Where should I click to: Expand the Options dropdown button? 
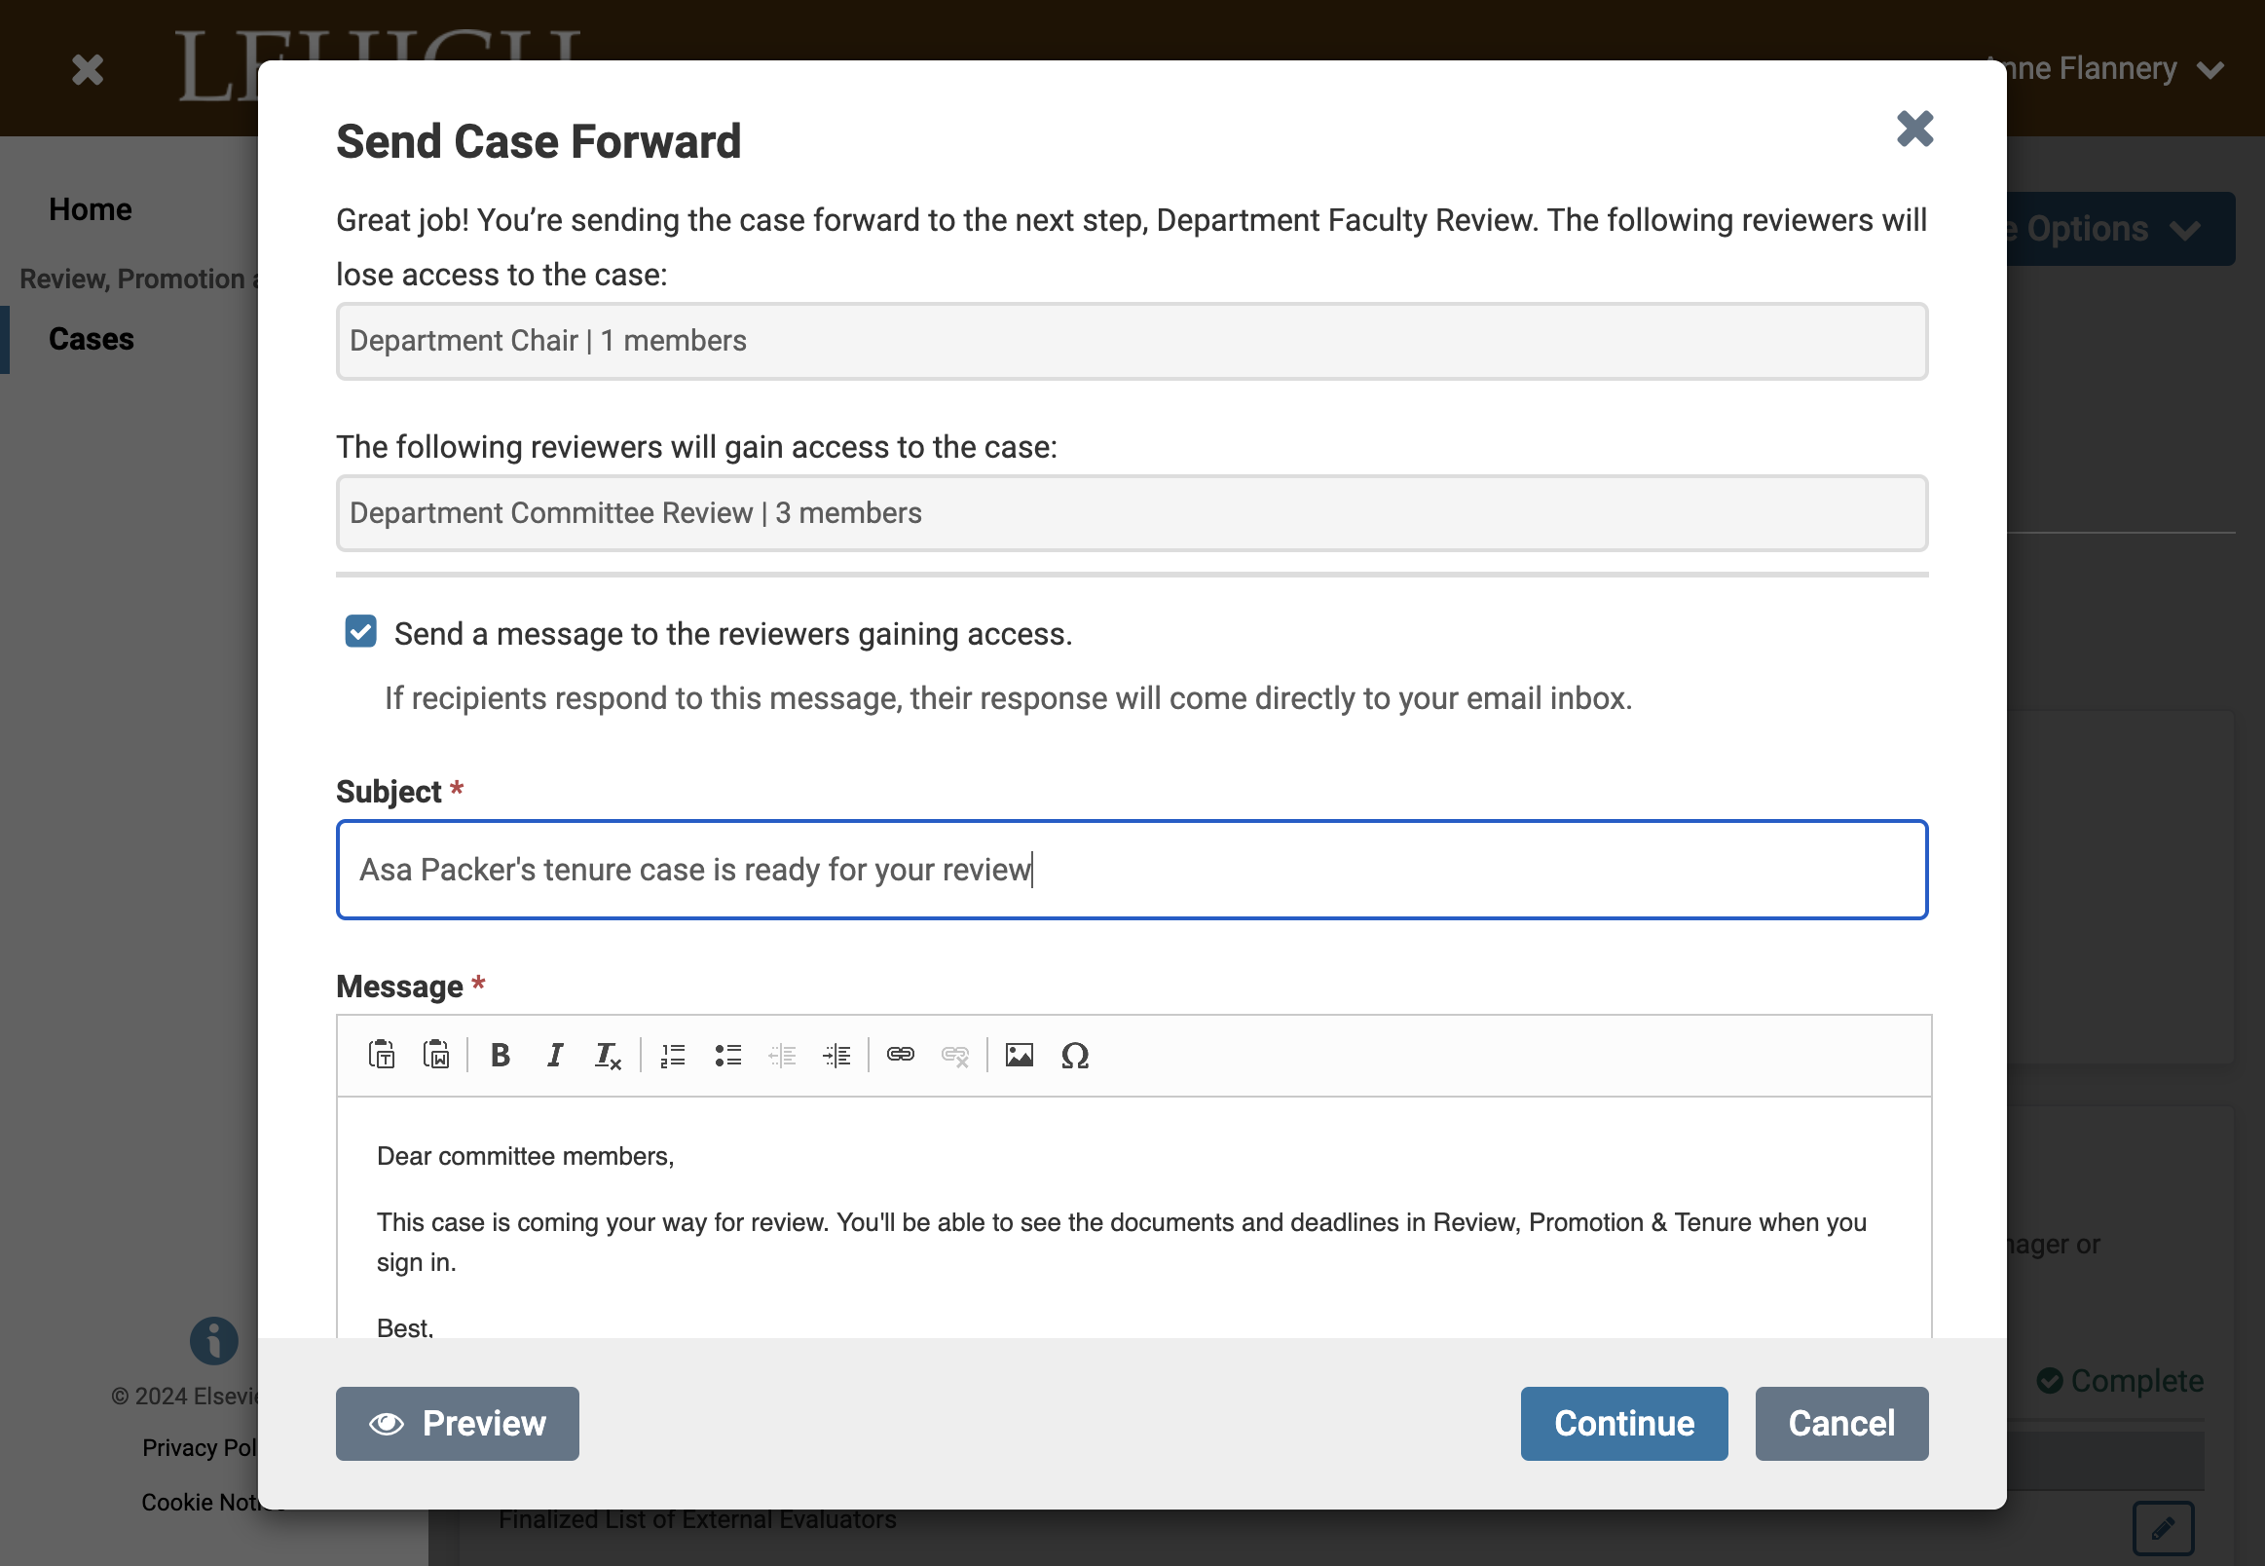[2119, 229]
